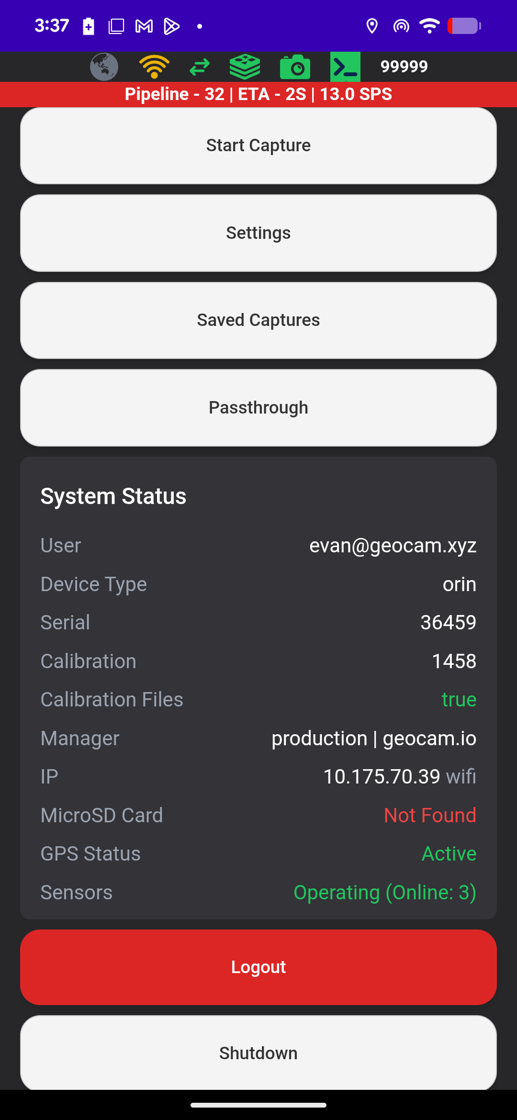Tap the green camera icon
The height and width of the screenshot is (1120, 517).
[295, 67]
